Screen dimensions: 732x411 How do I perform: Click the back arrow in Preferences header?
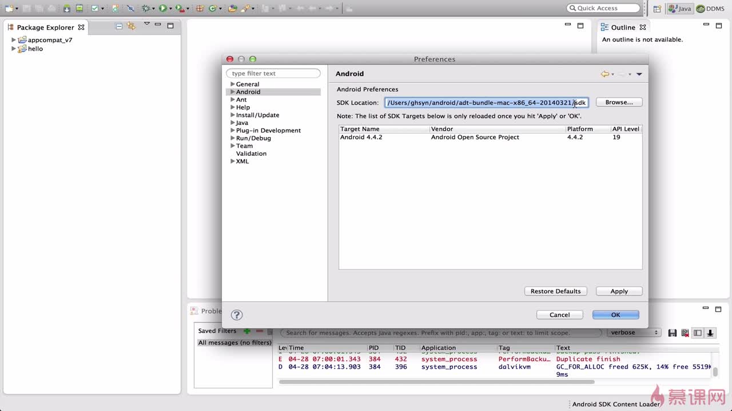[x=604, y=74]
